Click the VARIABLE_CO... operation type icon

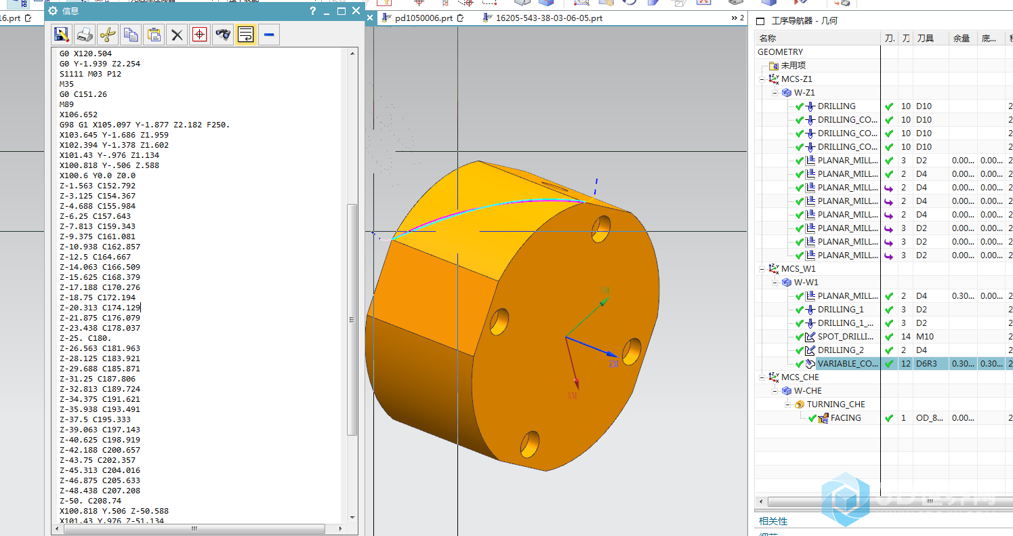pos(810,364)
